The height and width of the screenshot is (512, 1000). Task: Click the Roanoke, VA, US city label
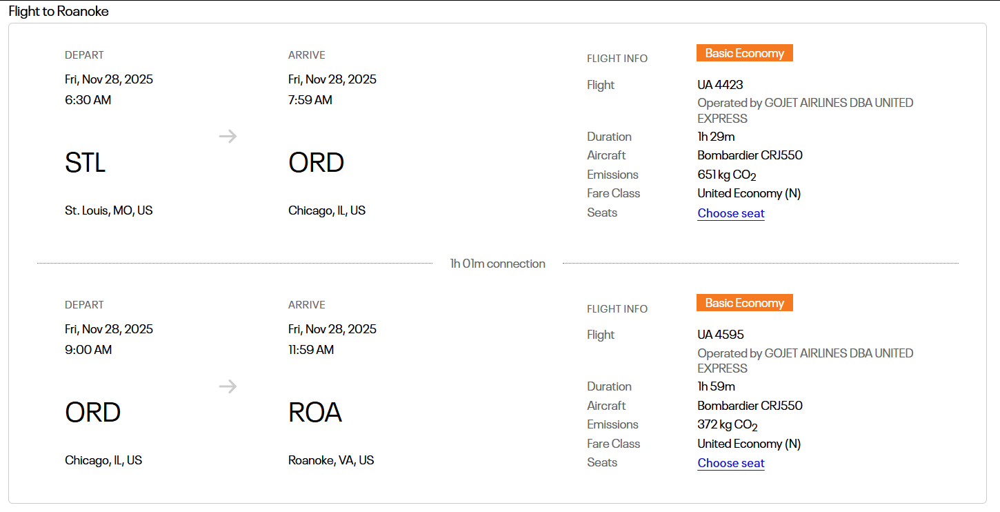coord(331,460)
